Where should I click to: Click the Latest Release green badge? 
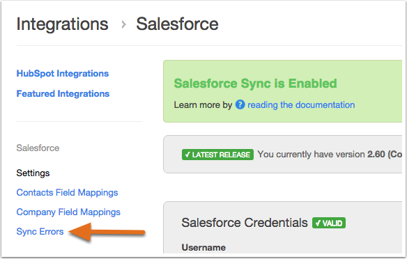[217, 155]
